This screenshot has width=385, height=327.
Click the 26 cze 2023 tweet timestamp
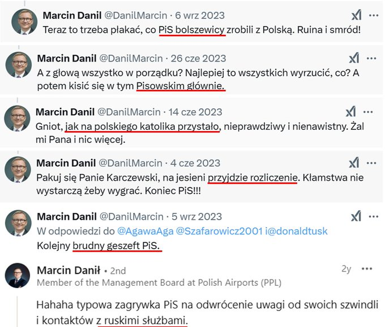(x=198, y=58)
